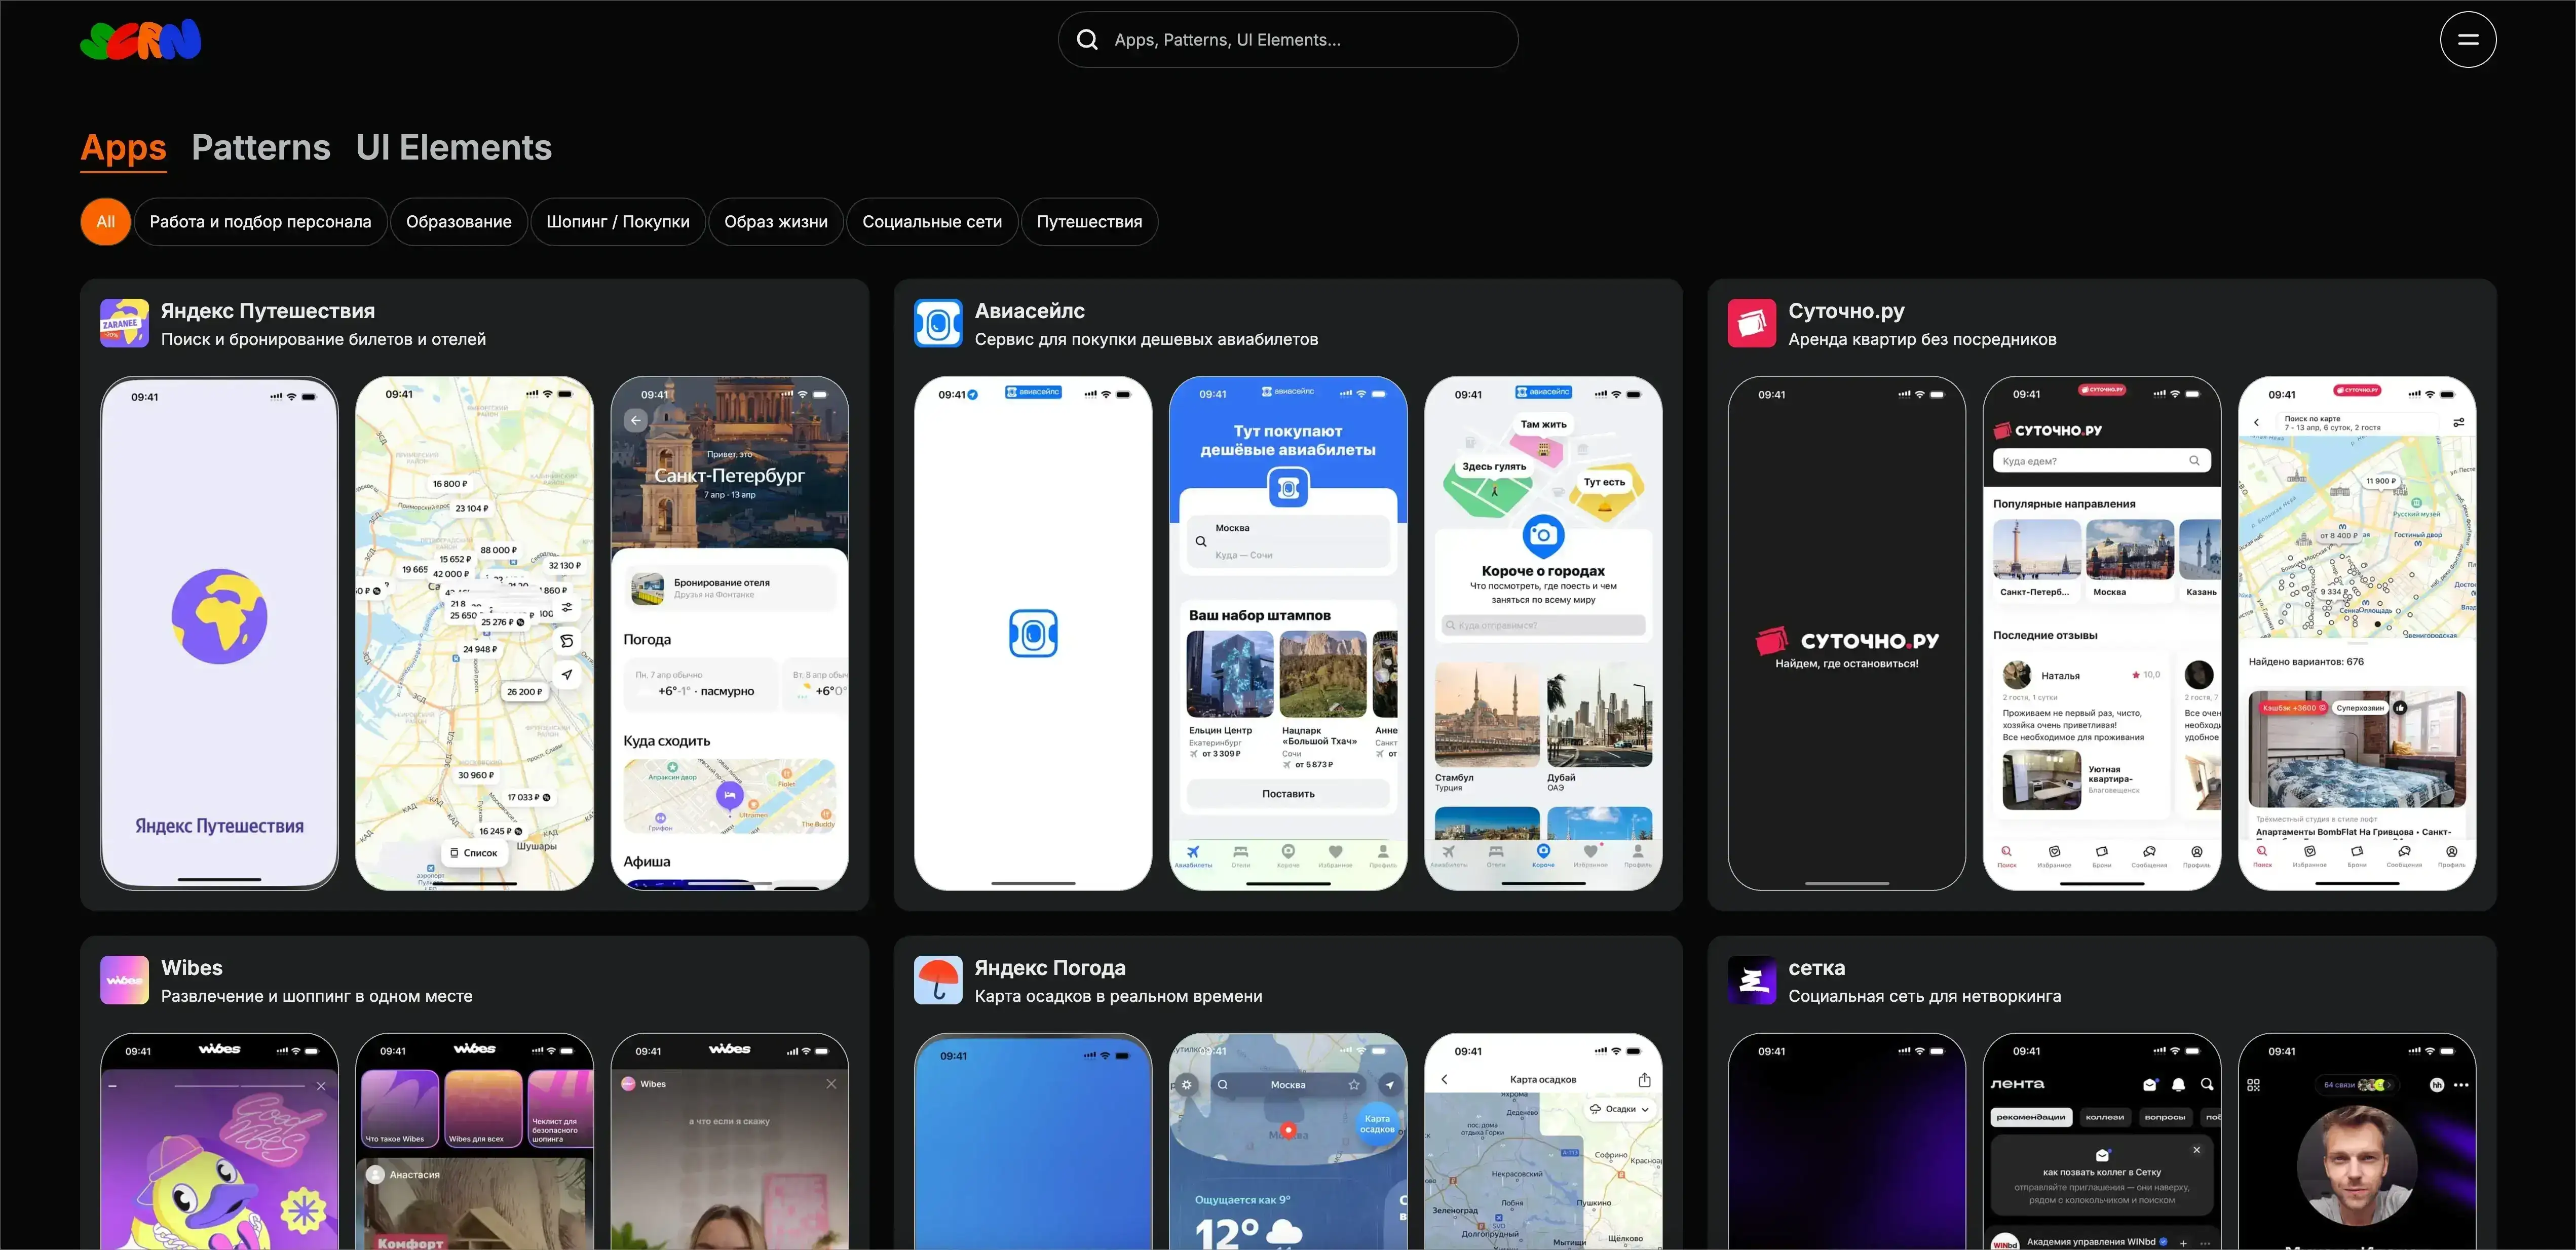The height and width of the screenshot is (1250, 2576).
Task: Click the Wibes app icon
Action: coord(125,980)
